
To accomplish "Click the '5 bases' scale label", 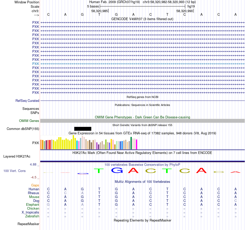I will click(93, 6).
